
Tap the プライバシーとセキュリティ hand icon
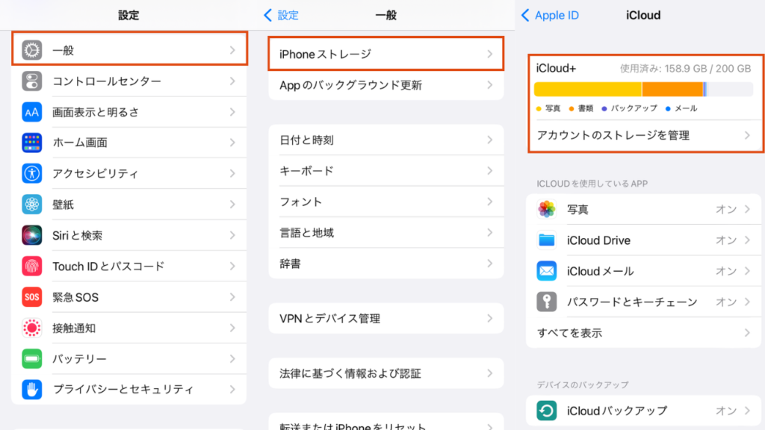31,390
